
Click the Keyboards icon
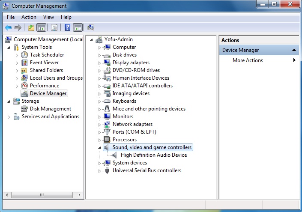pyautogui.click(x=107, y=101)
